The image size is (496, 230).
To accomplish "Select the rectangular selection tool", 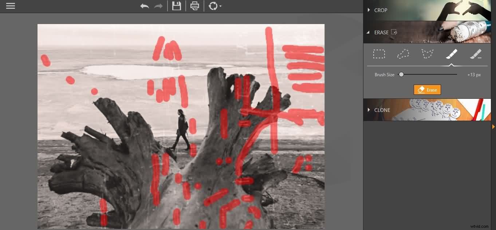I will click(379, 54).
